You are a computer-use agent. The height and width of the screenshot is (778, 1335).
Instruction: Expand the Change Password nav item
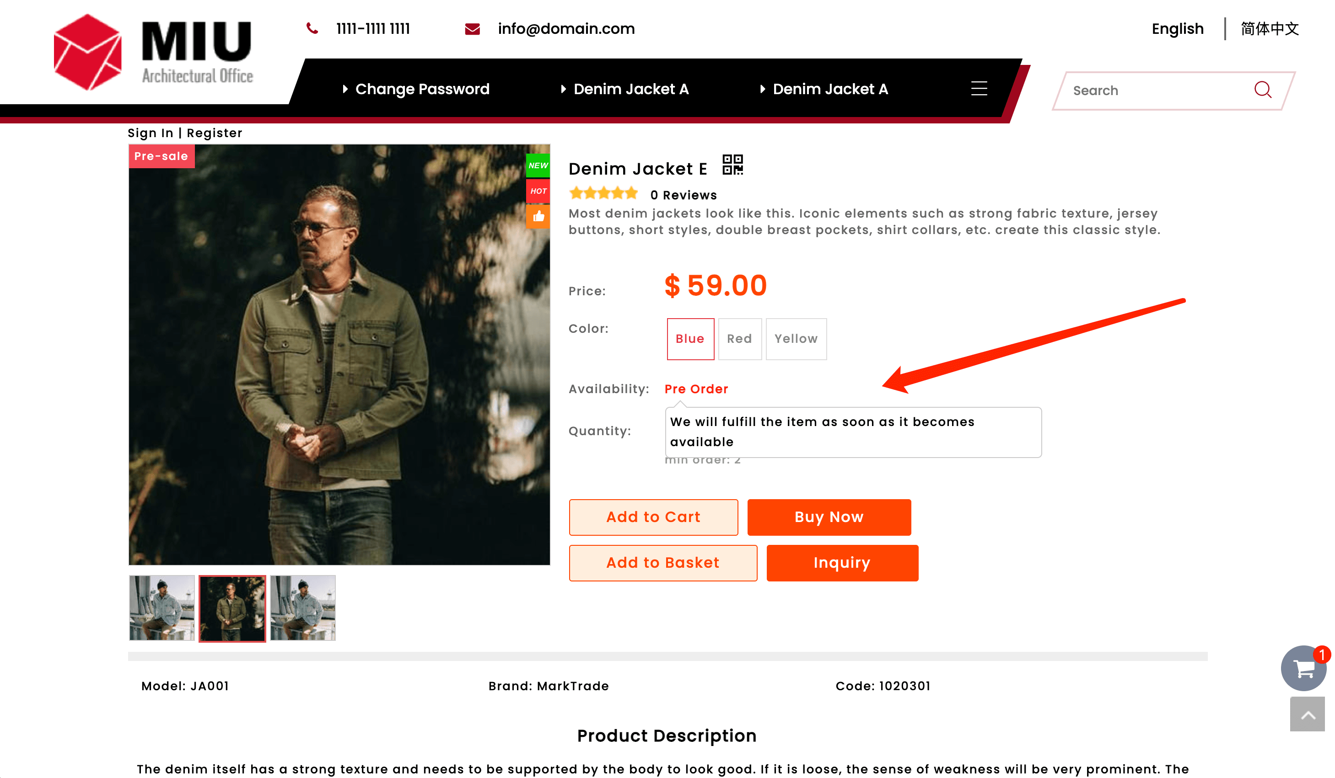click(422, 89)
